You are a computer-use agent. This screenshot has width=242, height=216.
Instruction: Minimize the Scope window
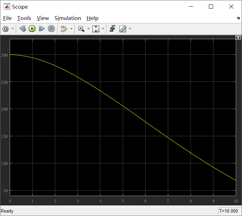(191, 7)
